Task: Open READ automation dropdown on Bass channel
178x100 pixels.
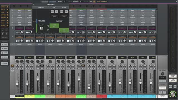Action: point(102,57)
